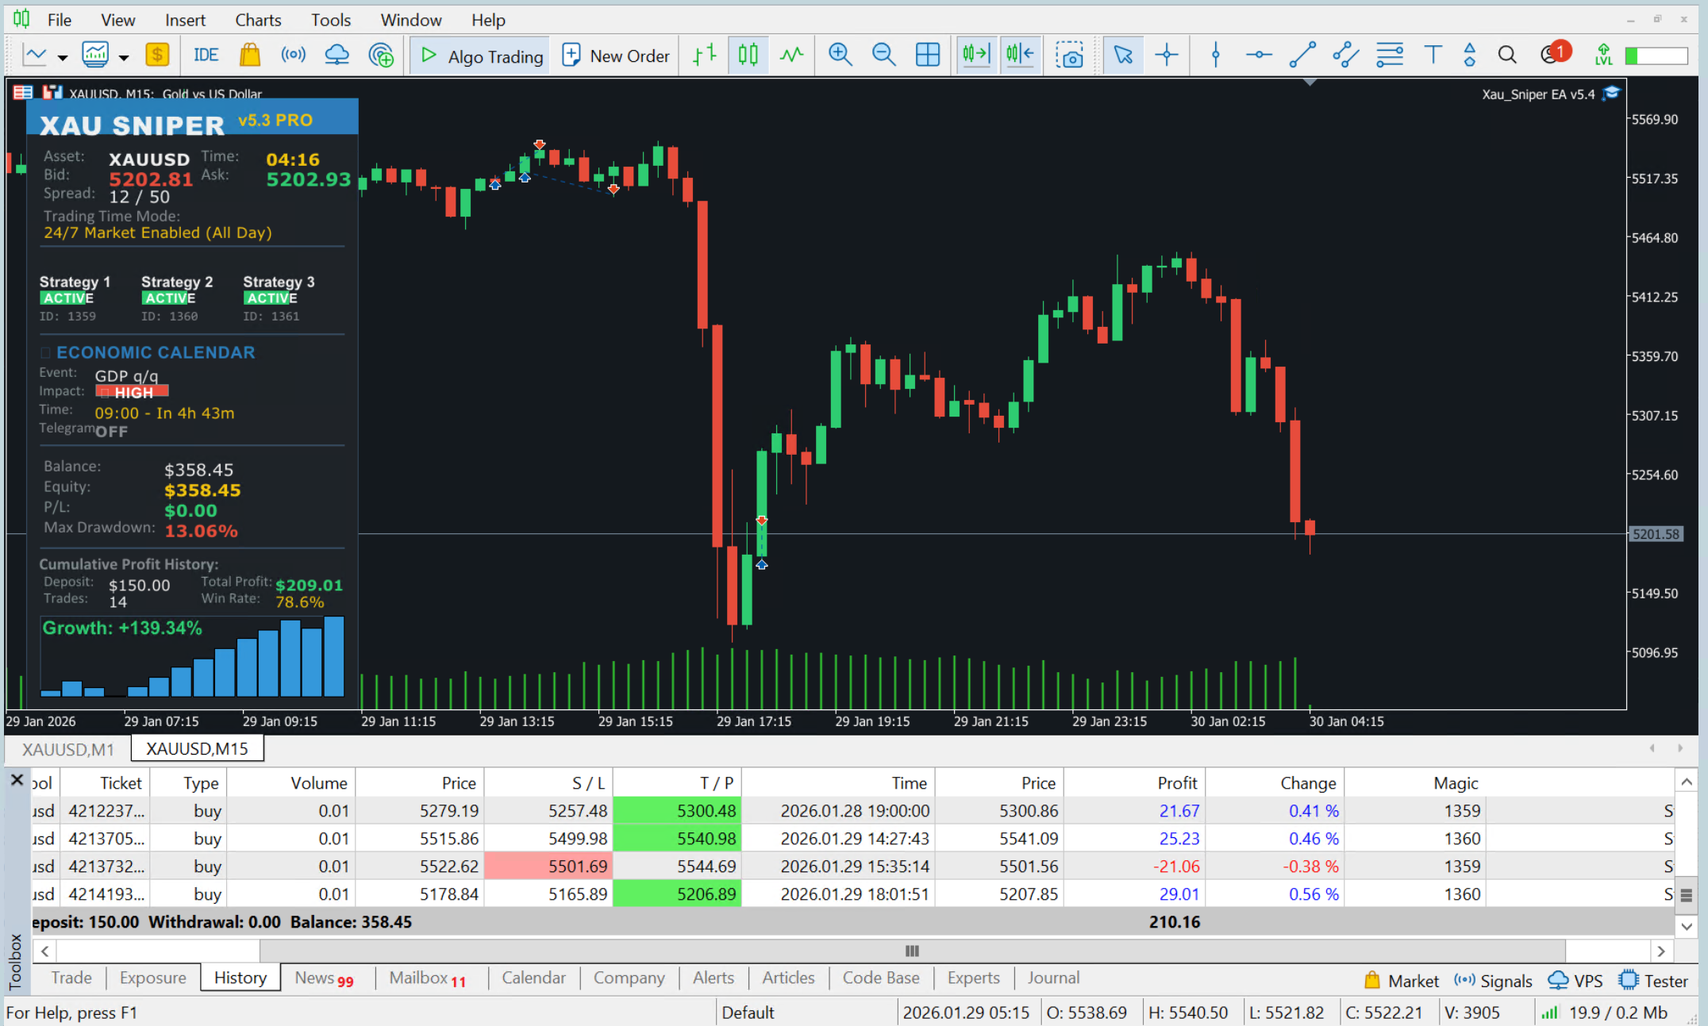
Task: Close the Toolbox panel with X
Action: click(17, 780)
